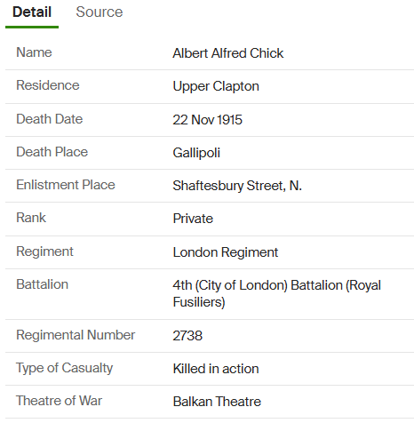414x423 pixels.
Task: Click the Gallipoli death place value
Action: tap(196, 153)
